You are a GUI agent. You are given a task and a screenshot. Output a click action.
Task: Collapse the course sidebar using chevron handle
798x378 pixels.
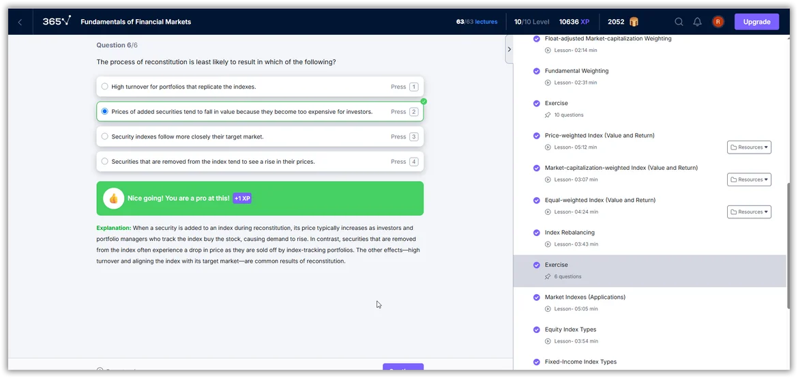point(509,49)
